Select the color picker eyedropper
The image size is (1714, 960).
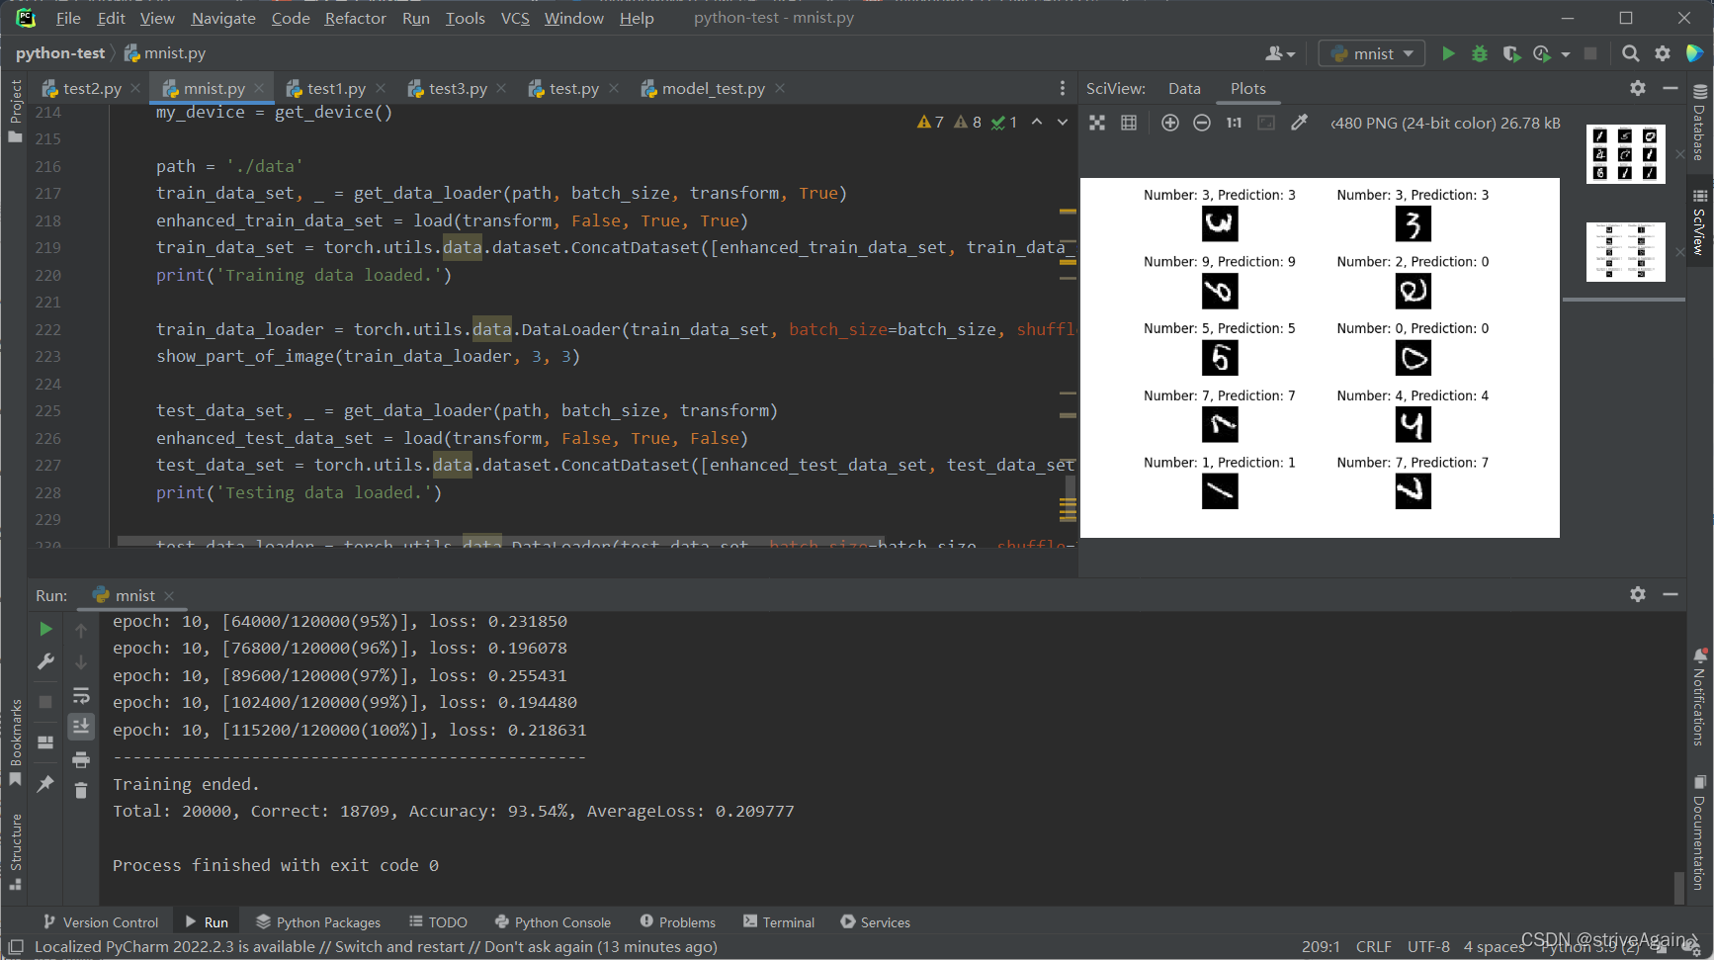pyautogui.click(x=1299, y=123)
